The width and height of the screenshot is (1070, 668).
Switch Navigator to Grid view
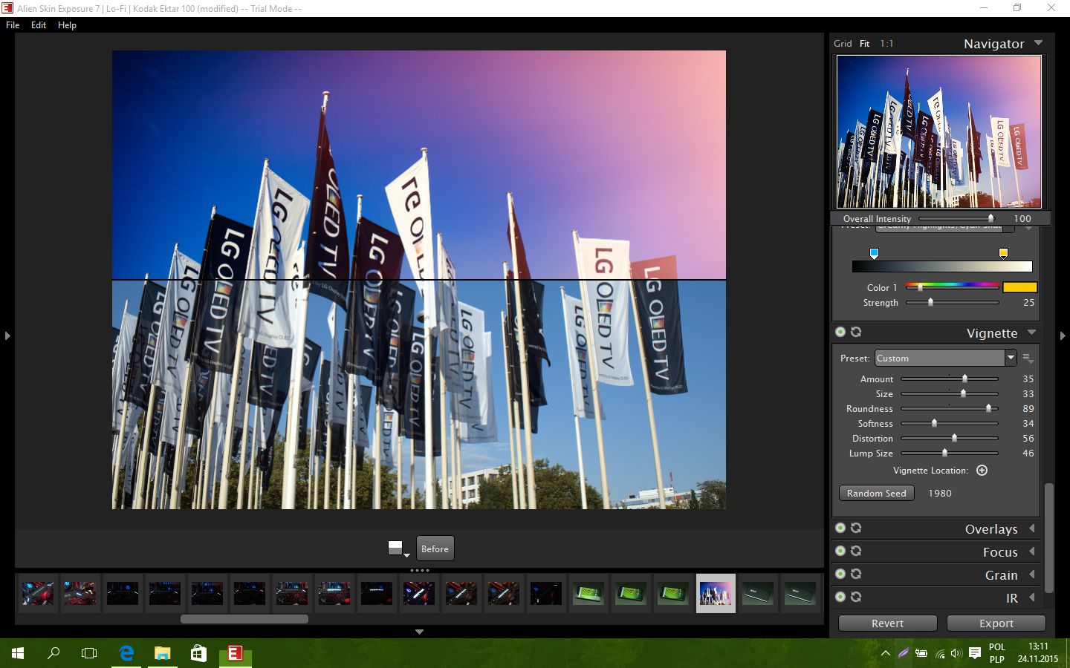point(843,44)
